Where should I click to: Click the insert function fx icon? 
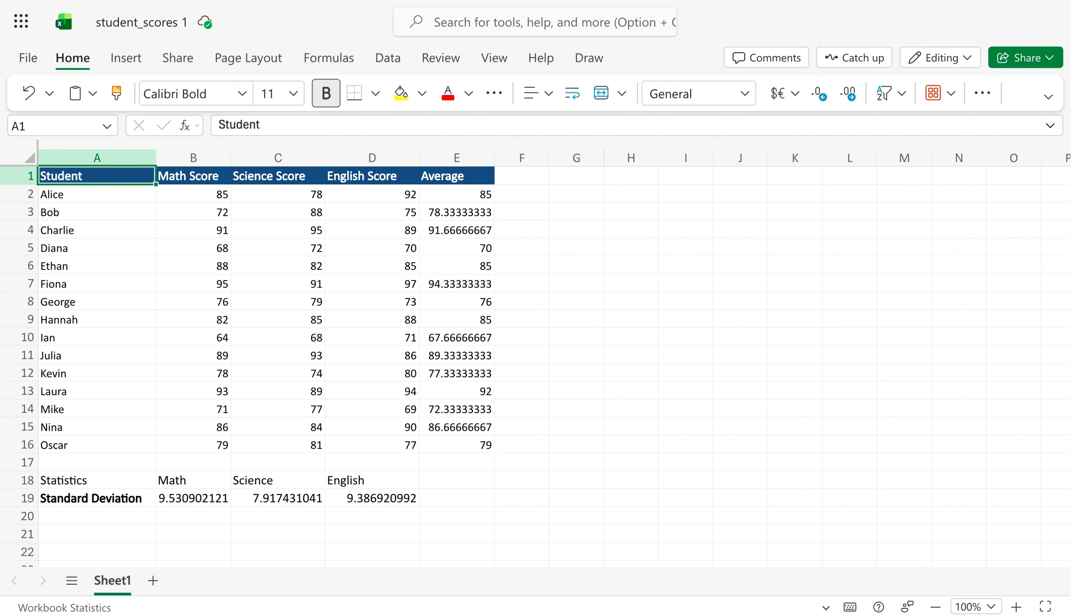(184, 125)
